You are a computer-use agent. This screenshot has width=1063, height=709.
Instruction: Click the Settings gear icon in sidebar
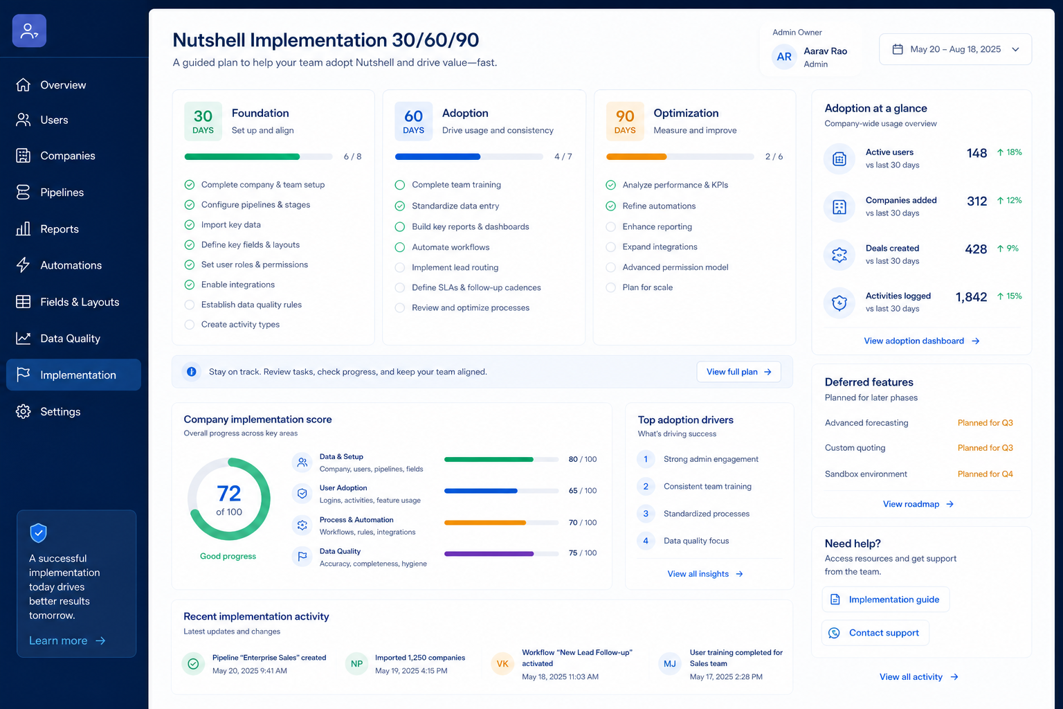click(x=23, y=411)
